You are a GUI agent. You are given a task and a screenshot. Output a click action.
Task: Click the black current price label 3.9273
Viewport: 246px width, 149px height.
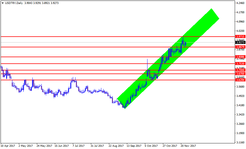(240, 43)
